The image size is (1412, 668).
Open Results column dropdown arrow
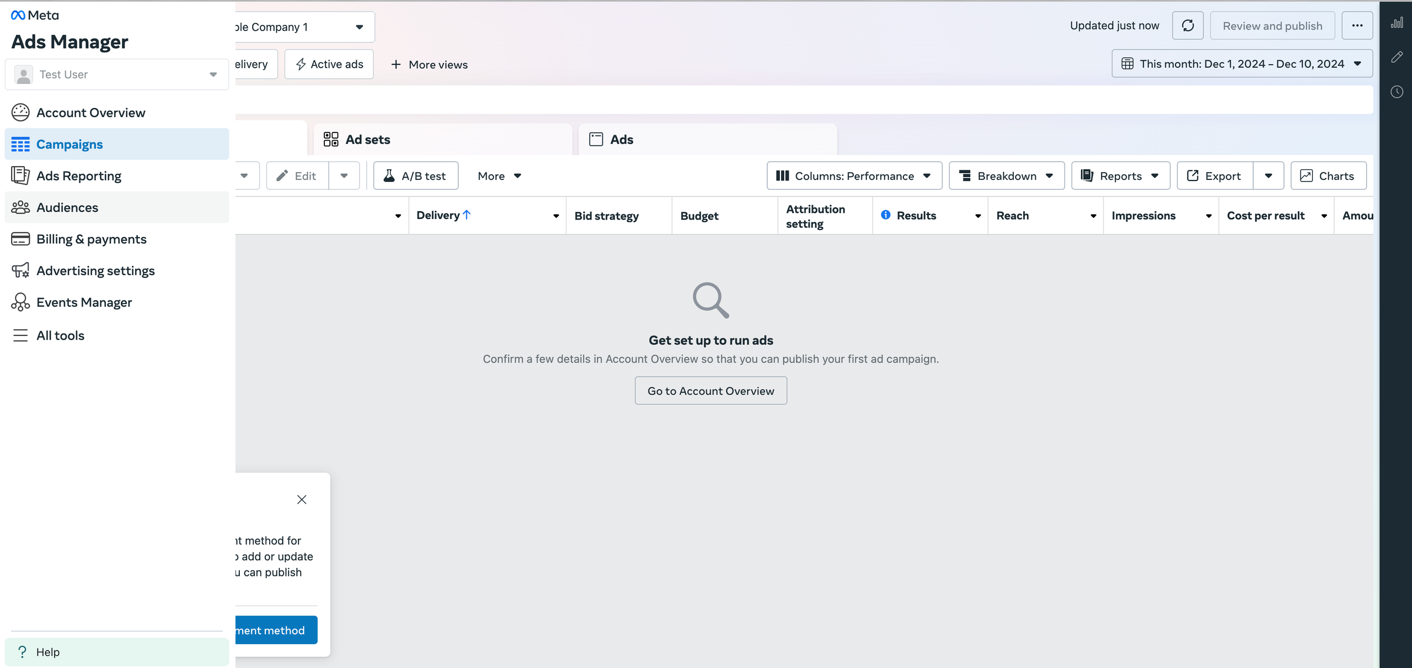(978, 216)
